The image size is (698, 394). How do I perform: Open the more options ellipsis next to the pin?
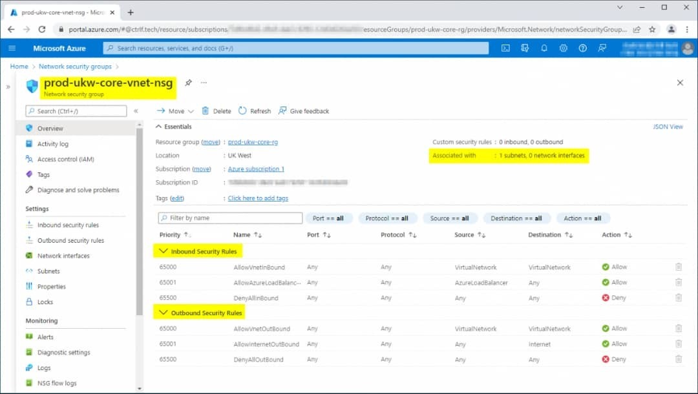[x=204, y=83]
